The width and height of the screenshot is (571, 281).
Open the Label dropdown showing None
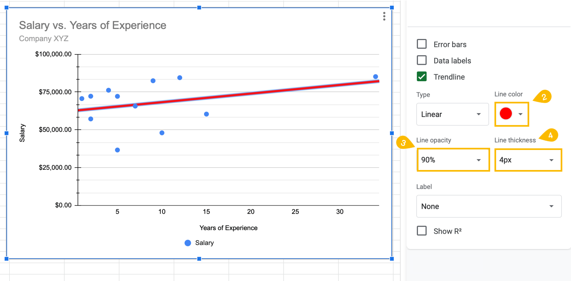(x=551, y=206)
